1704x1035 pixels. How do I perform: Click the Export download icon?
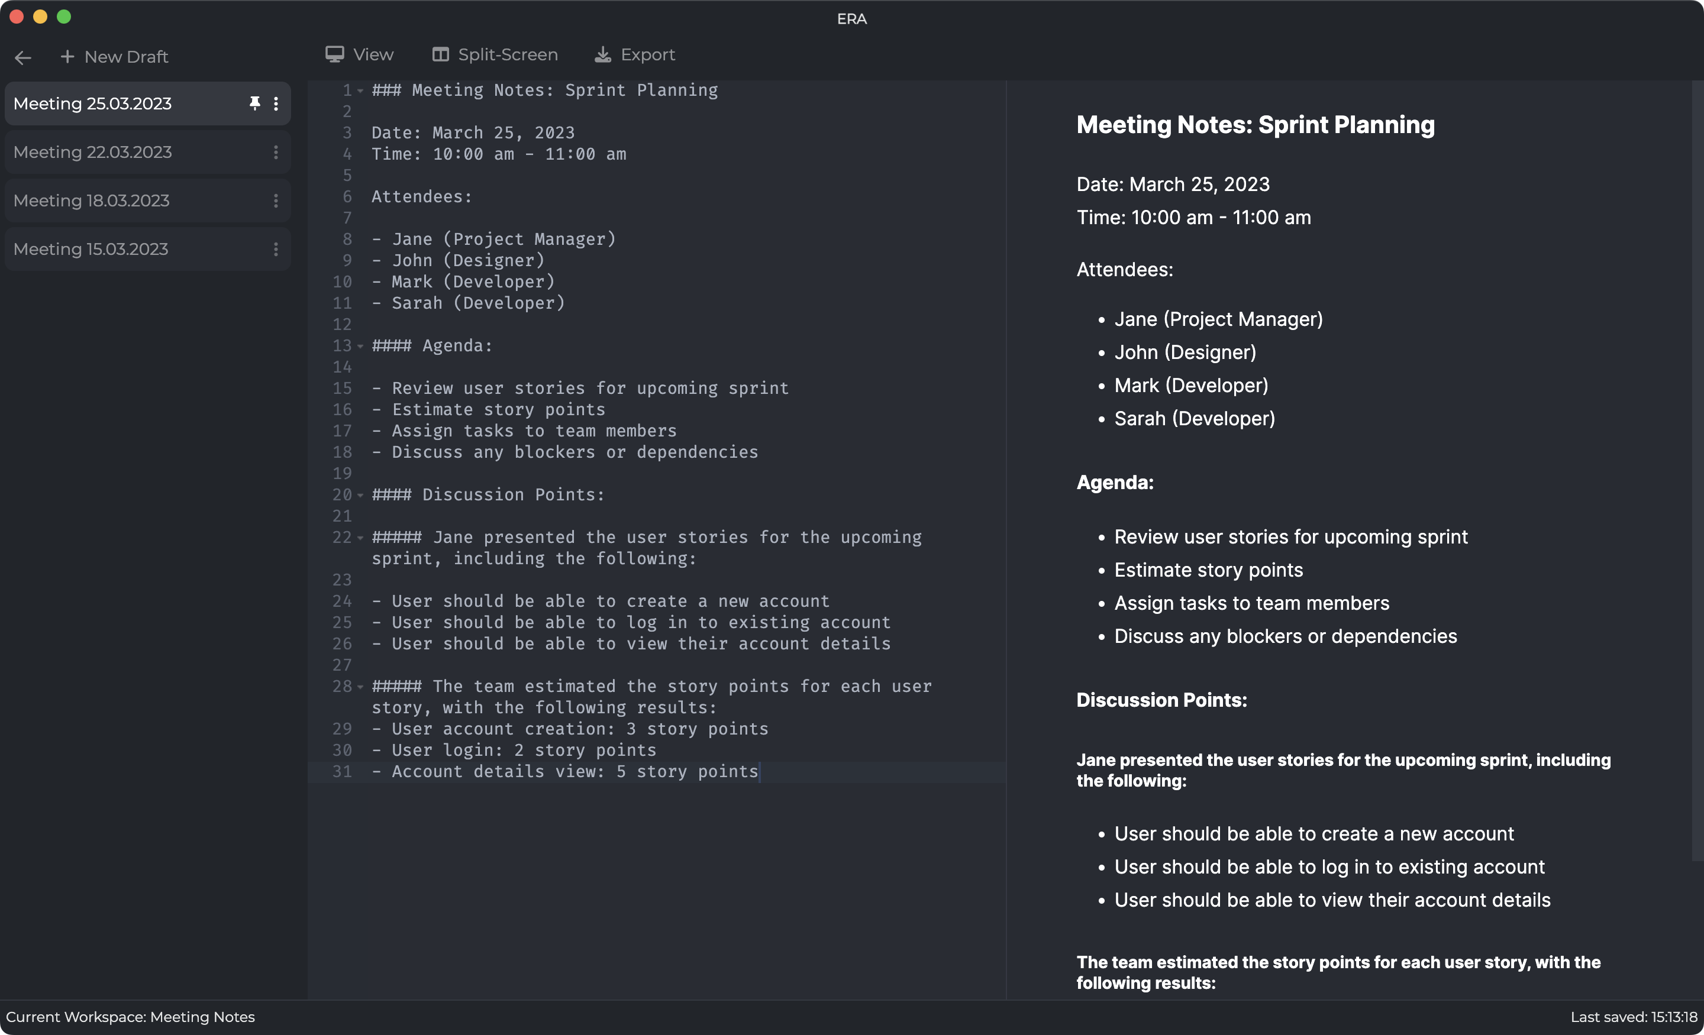coord(603,54)
